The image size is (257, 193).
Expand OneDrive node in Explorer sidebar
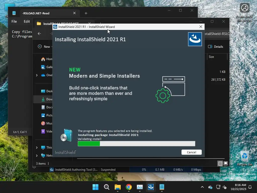point(37,75)
